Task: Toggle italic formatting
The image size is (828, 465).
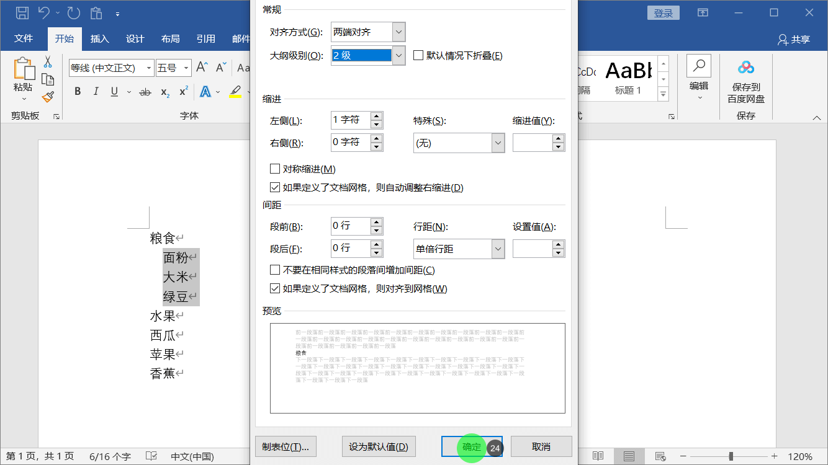Action: (x=96, y=92)
